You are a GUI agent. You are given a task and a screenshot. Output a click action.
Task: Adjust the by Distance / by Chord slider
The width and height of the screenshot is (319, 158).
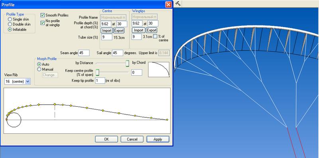(x=127, y=63)
